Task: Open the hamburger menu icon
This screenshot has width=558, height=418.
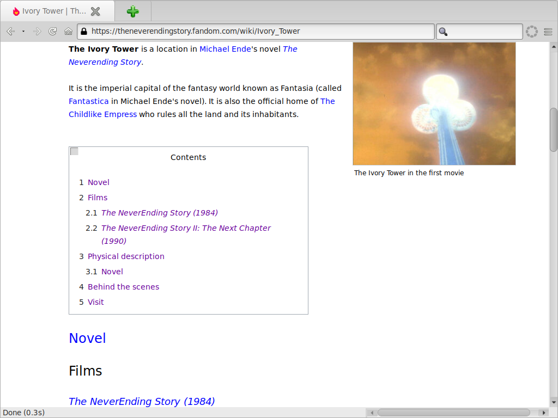Action: click(548, 32)
